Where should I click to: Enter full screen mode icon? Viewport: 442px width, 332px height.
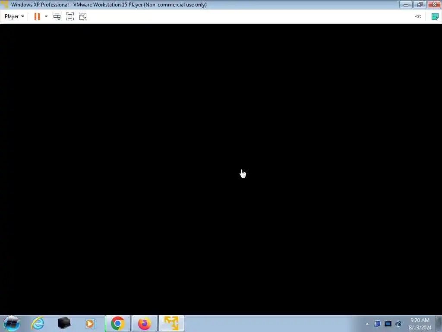[70, 16]
